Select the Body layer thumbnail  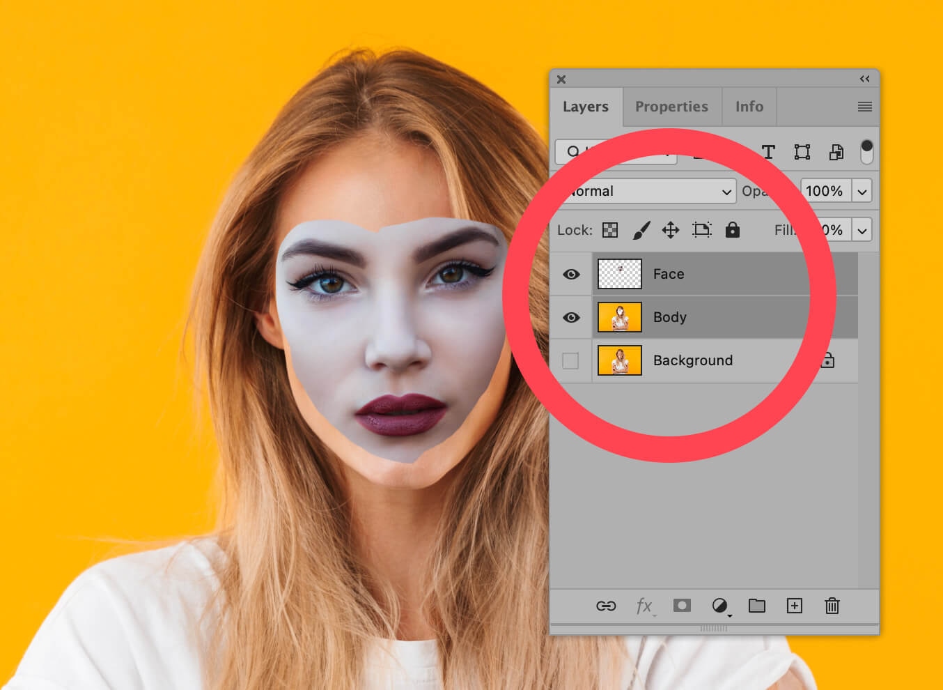point(619,318)
